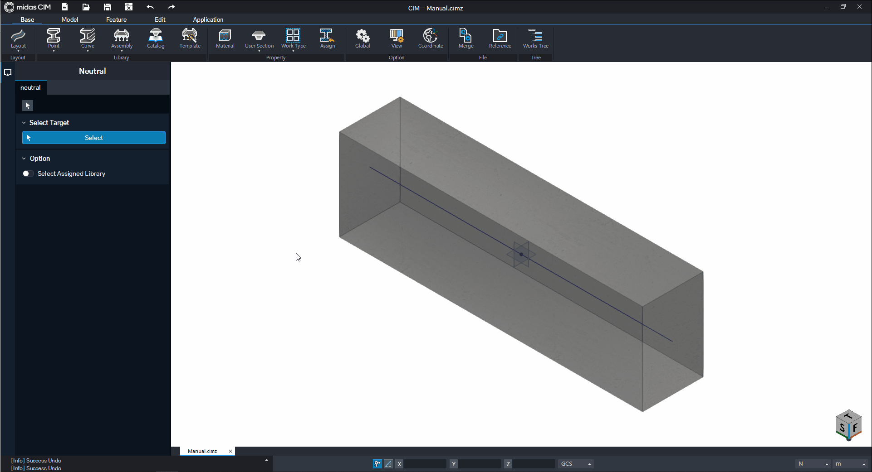
Task: Collapse the Select Target section
Action: click(24, 123)
